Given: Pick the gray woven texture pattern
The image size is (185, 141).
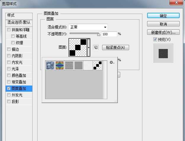Looking at the screenshot, I should tap(69, 65).
